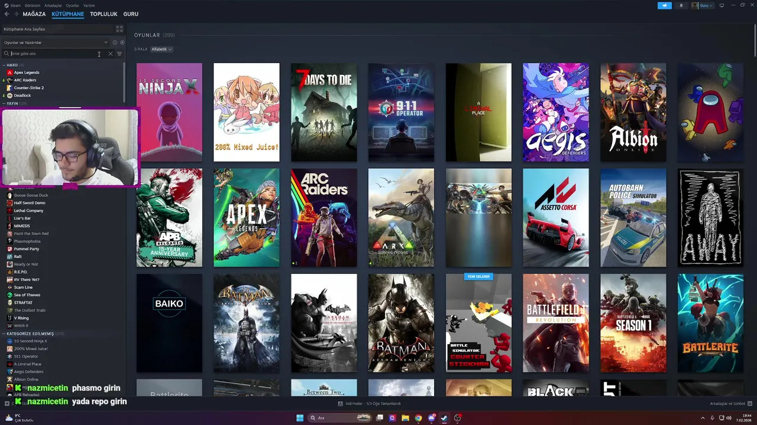This screenshot has width=757, height=425.
Task: Switch to Big Picture mode icon
Action: 721,5
